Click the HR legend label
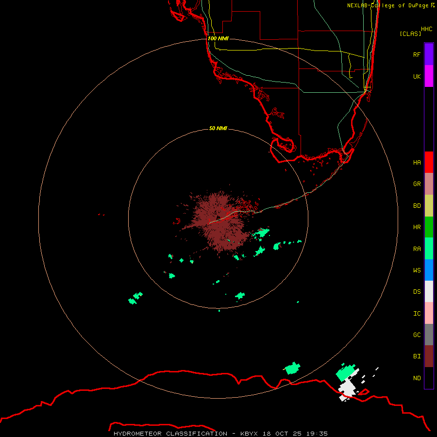Screen dimensions: 437x437 pyautogui.click(x=417, y=227)
